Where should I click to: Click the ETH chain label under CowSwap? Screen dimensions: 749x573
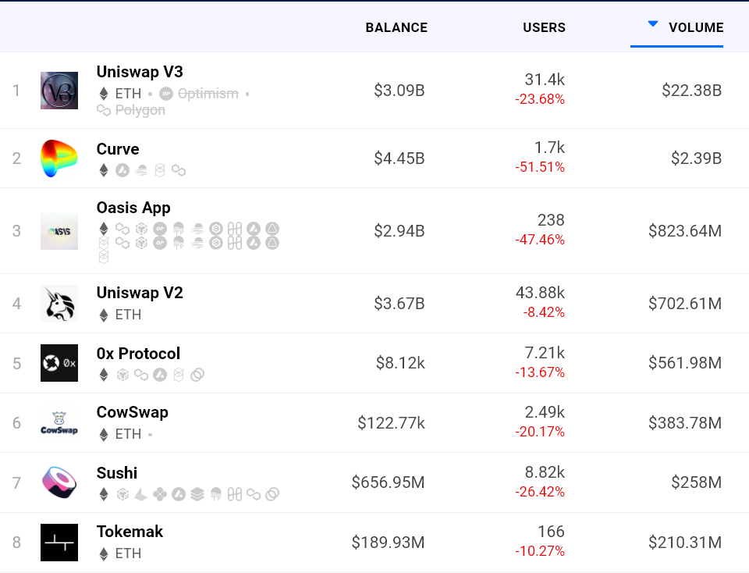127,434
